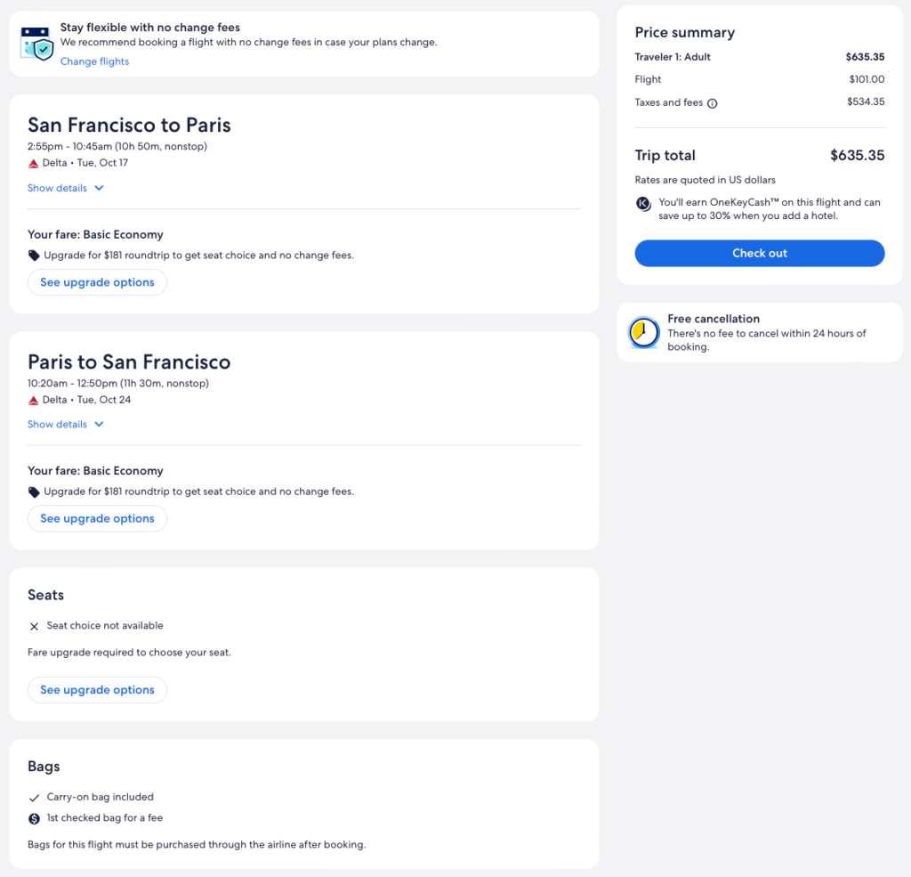
Task: Click the dollar icon by 1st checked bag
Action: tap(34, 818)
